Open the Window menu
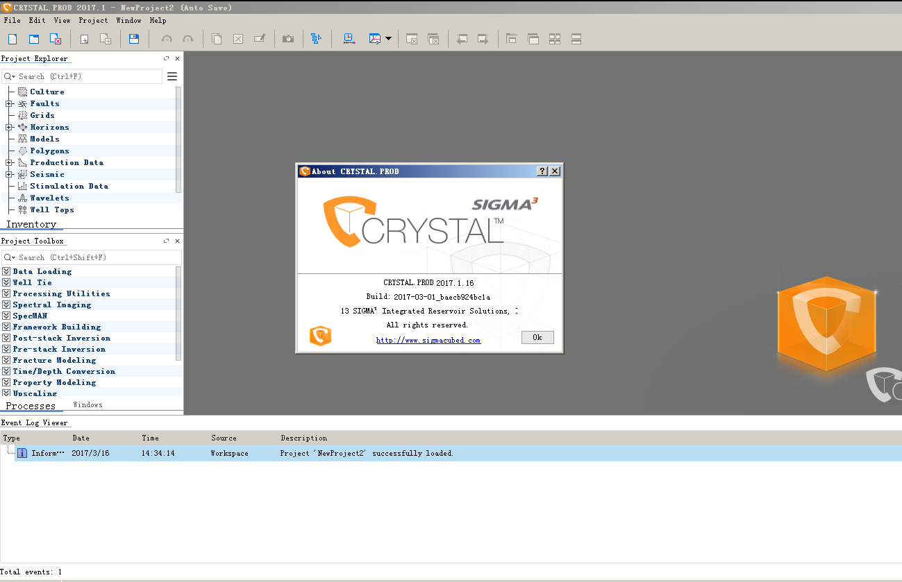The height and width of the screenshot is (582, 902). click(x=128, y=20)
